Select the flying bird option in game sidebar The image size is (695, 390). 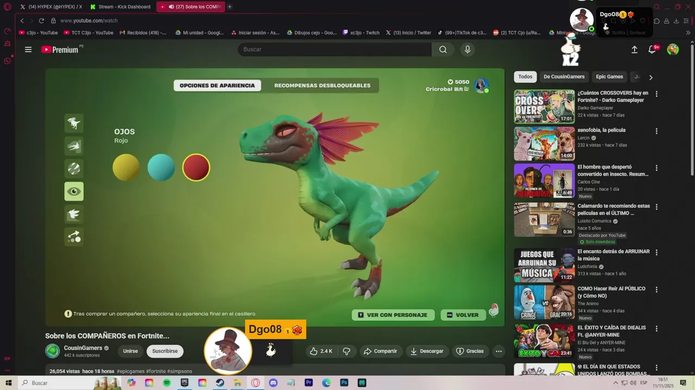point(74,214)
